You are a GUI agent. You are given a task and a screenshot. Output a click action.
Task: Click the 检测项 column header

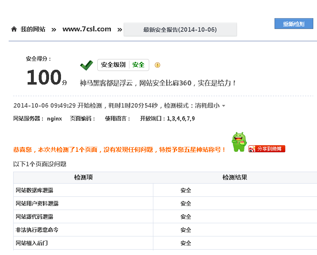pos(83,177)
